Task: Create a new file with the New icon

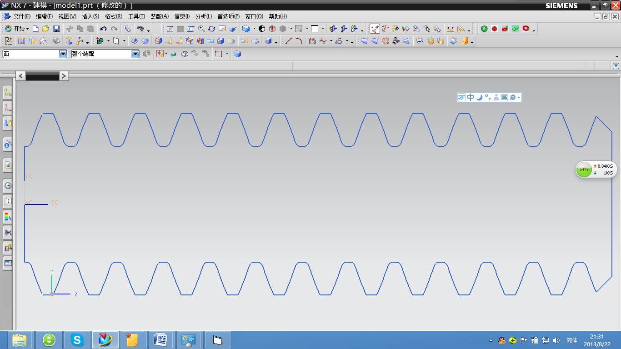Action: [x=35, y=29]
